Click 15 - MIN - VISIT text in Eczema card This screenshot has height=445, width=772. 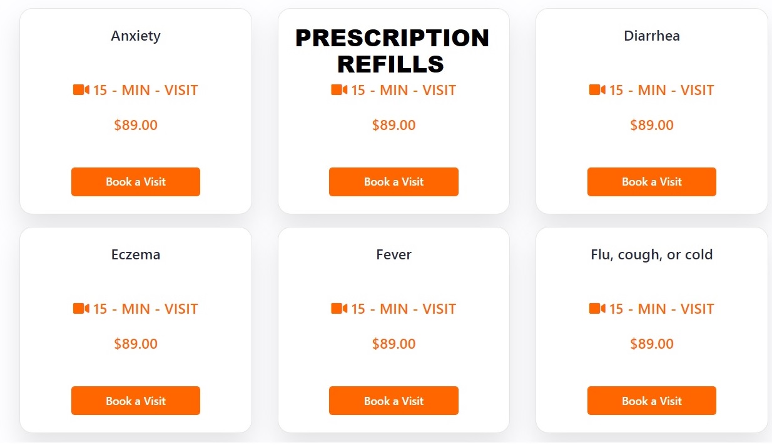[145, 309]
